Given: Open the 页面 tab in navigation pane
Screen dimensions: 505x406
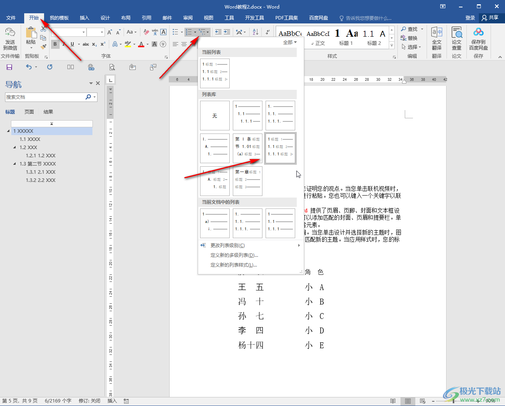Looking at the screenshot, I should 29,112.
